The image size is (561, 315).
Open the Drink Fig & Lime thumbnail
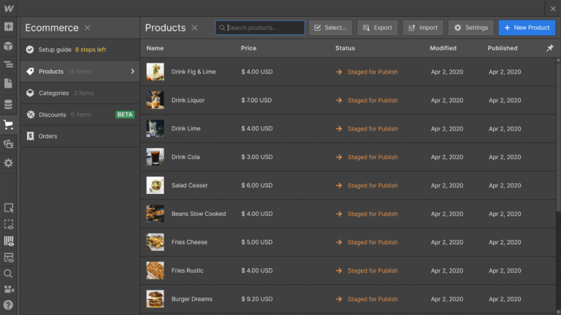coord(155,71)
